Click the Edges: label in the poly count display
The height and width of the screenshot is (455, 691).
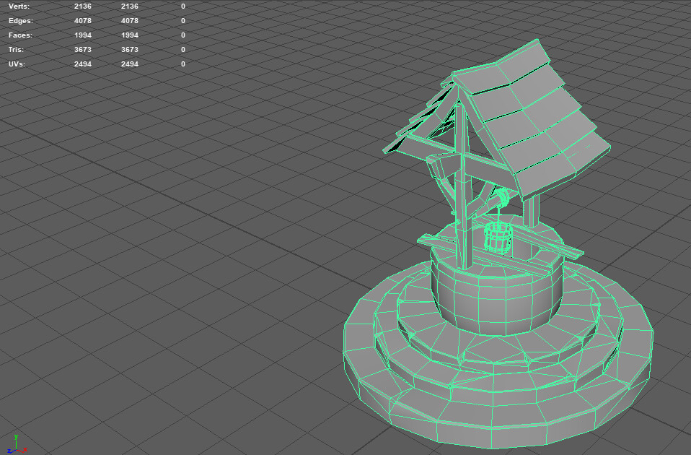coord(21,21)
